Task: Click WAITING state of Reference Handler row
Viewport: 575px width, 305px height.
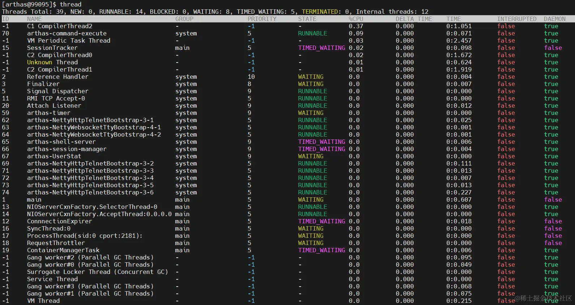Action: pos(311,77)
